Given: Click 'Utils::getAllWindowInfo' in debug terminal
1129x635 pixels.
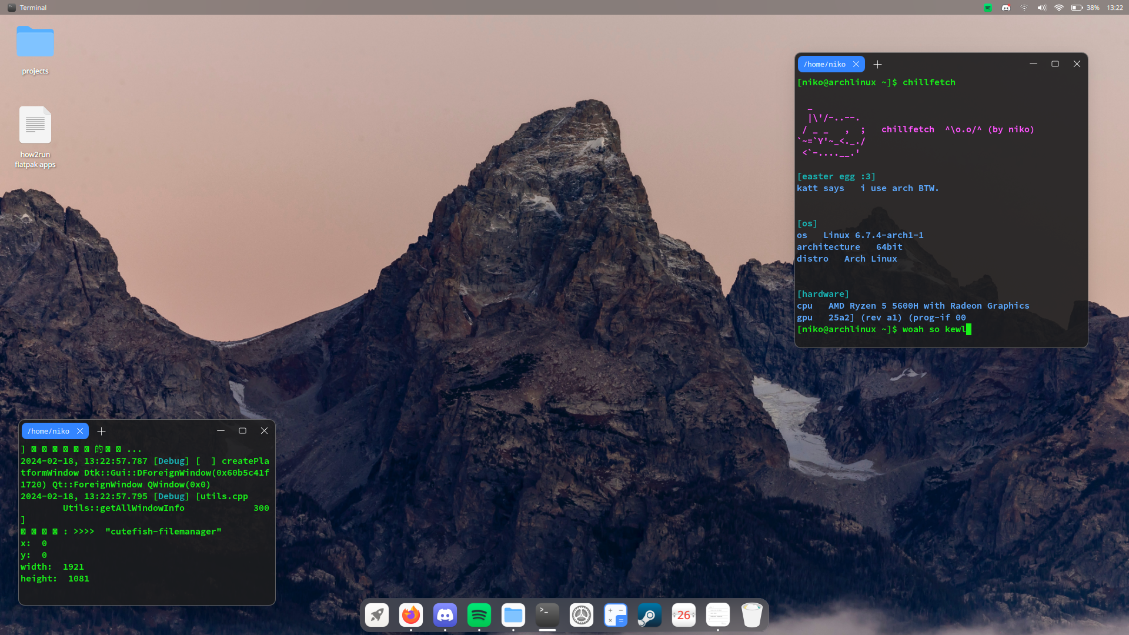Looking at the screenshot, I should click(x=123, y=508).
